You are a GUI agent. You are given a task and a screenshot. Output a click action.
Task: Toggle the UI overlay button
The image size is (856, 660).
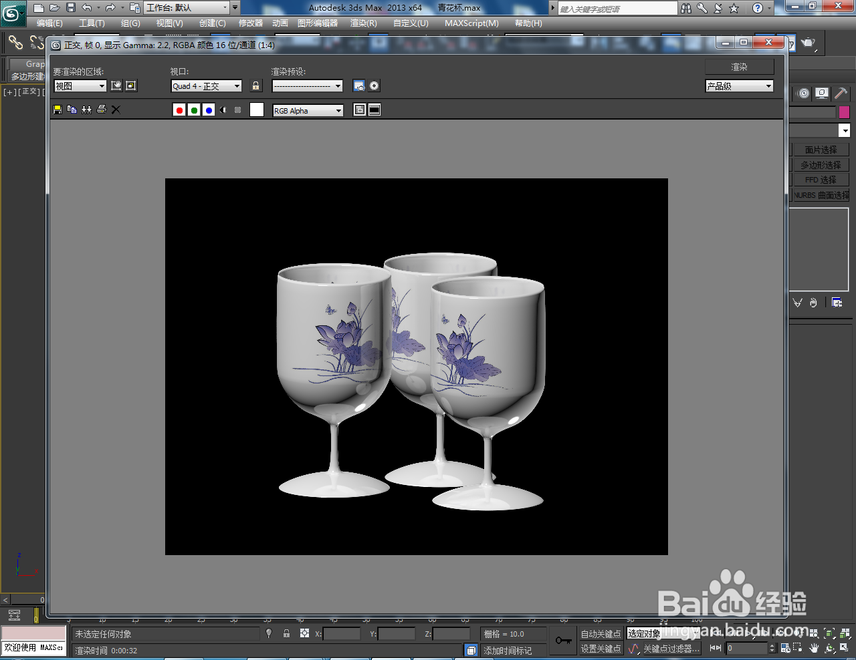pyautogui.click(x=360, y=110)
